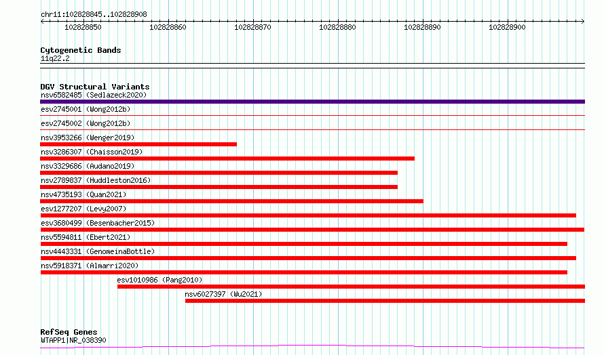Select the red bar under nsv3286307
This screenshot has width=604, height=355.
tap(227, 159)
